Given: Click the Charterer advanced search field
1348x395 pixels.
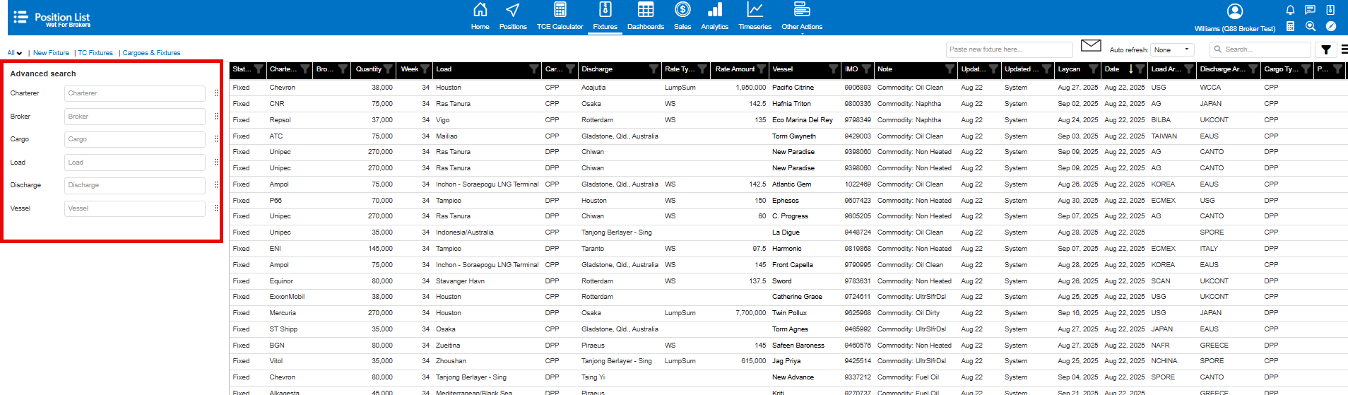Looking at the screenshot, I should pyautogui.click(x=135, y=93).
